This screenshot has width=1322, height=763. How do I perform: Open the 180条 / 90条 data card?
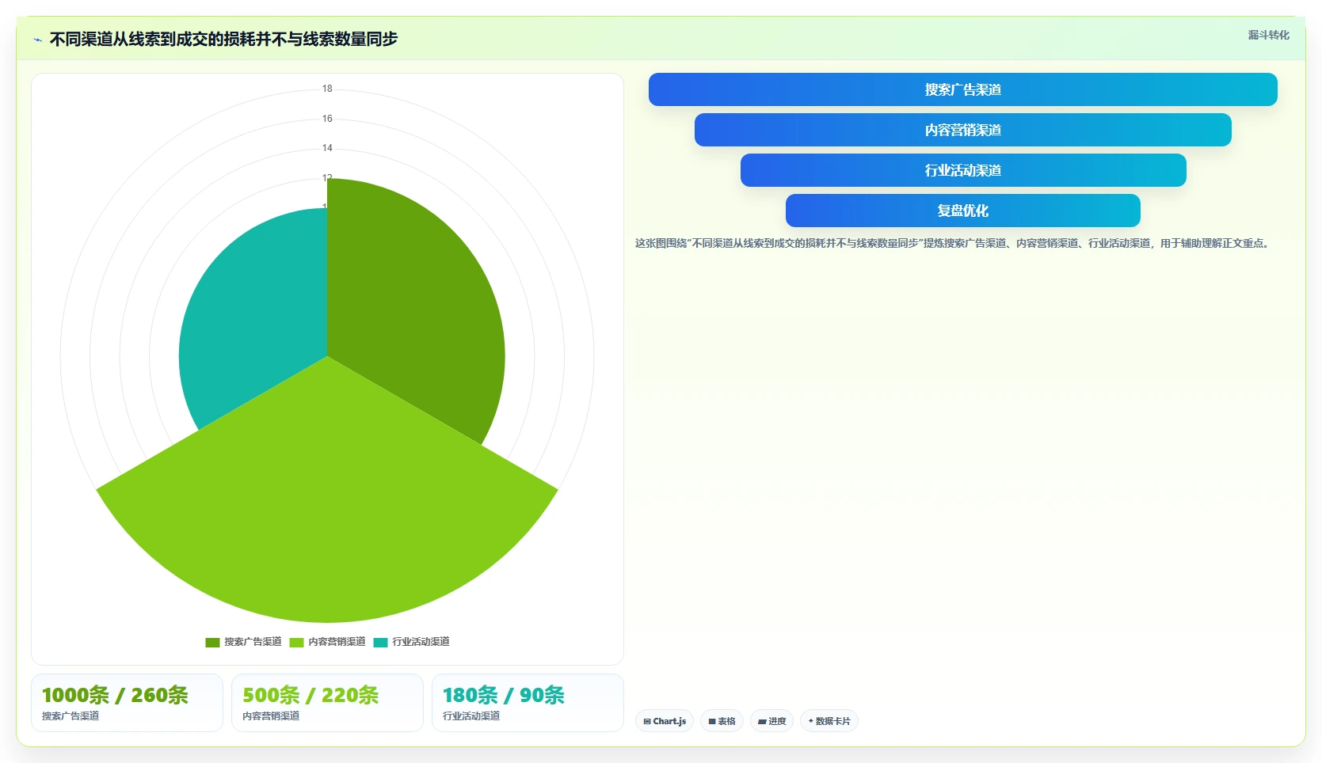(528, 703)
